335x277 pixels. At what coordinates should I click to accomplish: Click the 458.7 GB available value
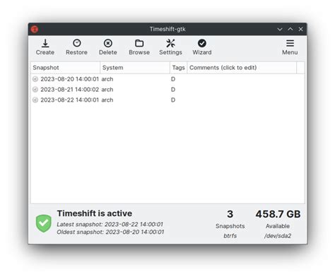(x=278, y=214)
